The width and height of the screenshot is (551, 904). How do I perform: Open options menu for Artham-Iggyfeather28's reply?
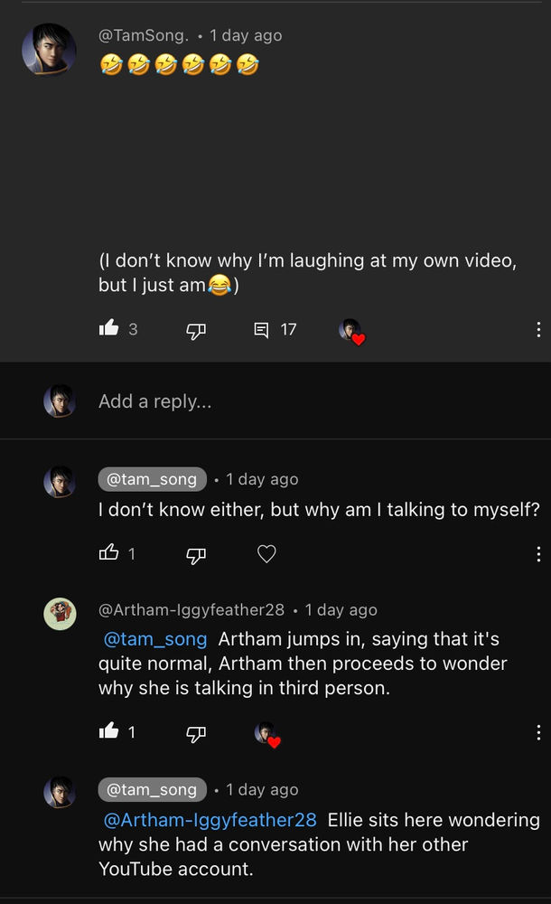pyautogui.click(x=538, y=732)
